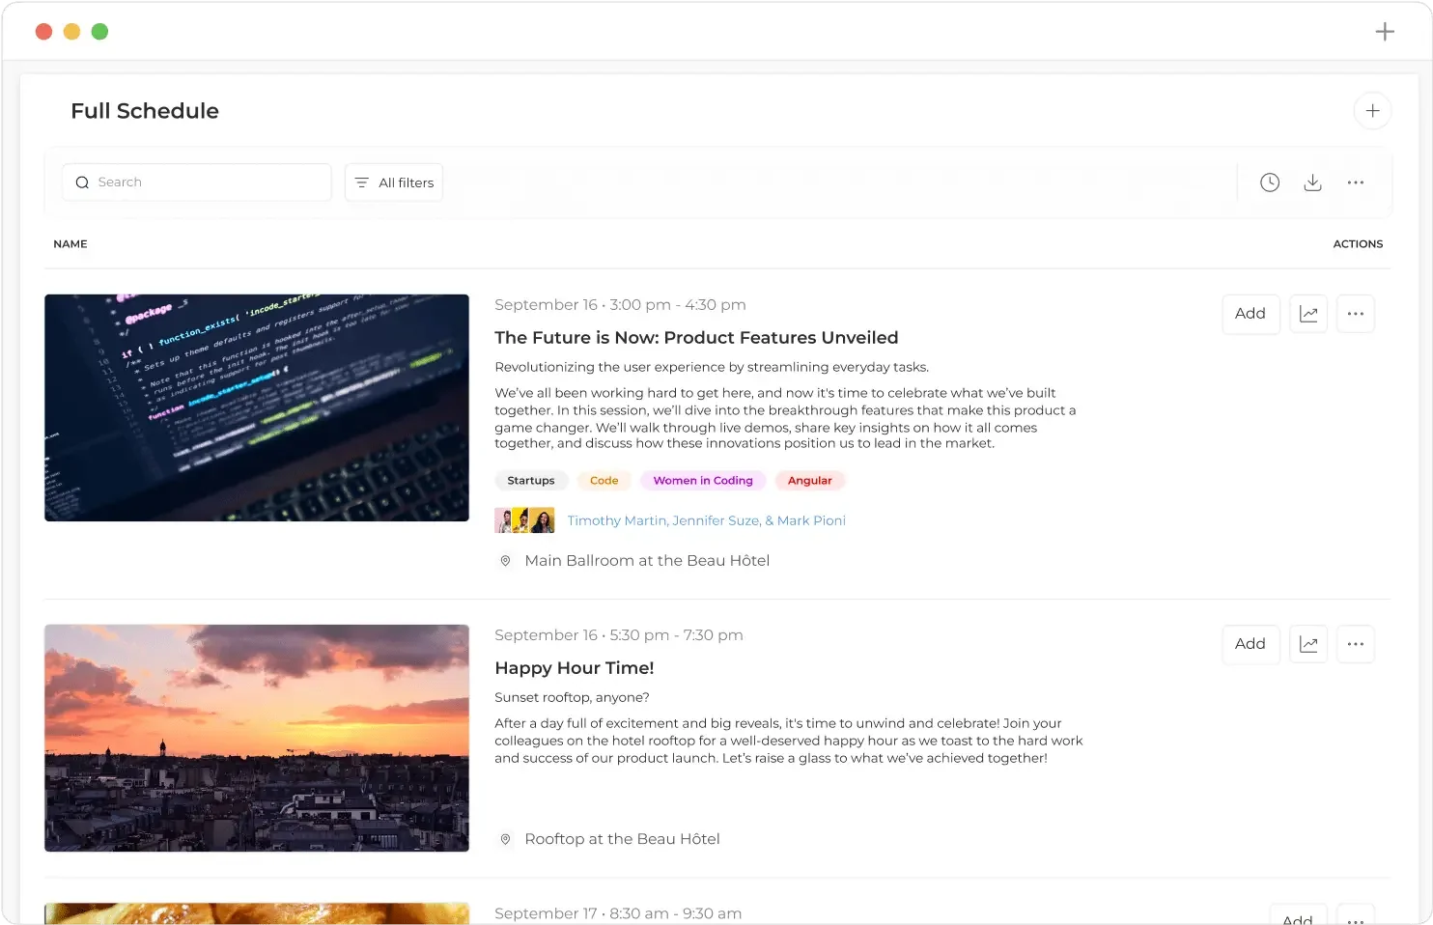Click the circular plus button beside Full Schedule

click(1372, 111)
